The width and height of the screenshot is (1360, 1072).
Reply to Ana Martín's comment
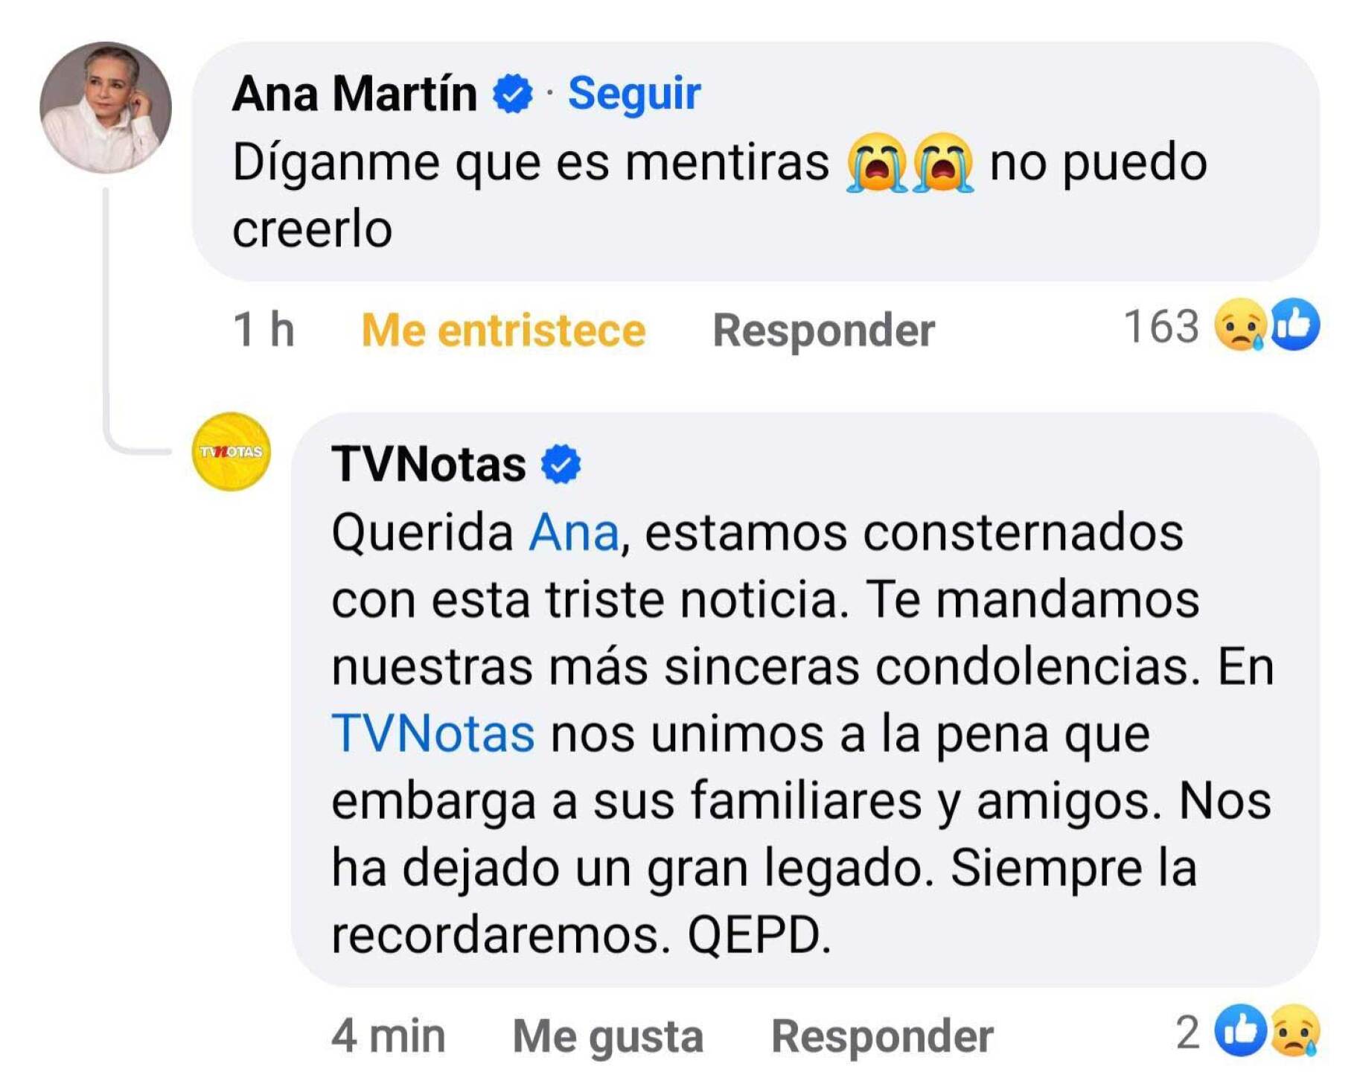point(823,330)
